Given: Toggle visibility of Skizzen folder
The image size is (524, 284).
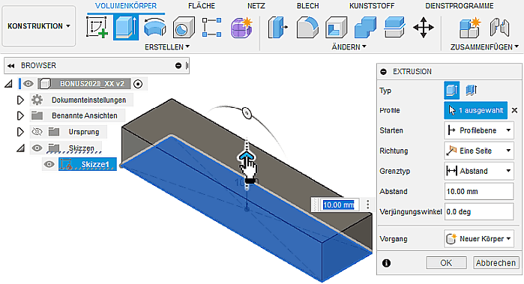Looking at the screenshot, I should coord(37,148).
